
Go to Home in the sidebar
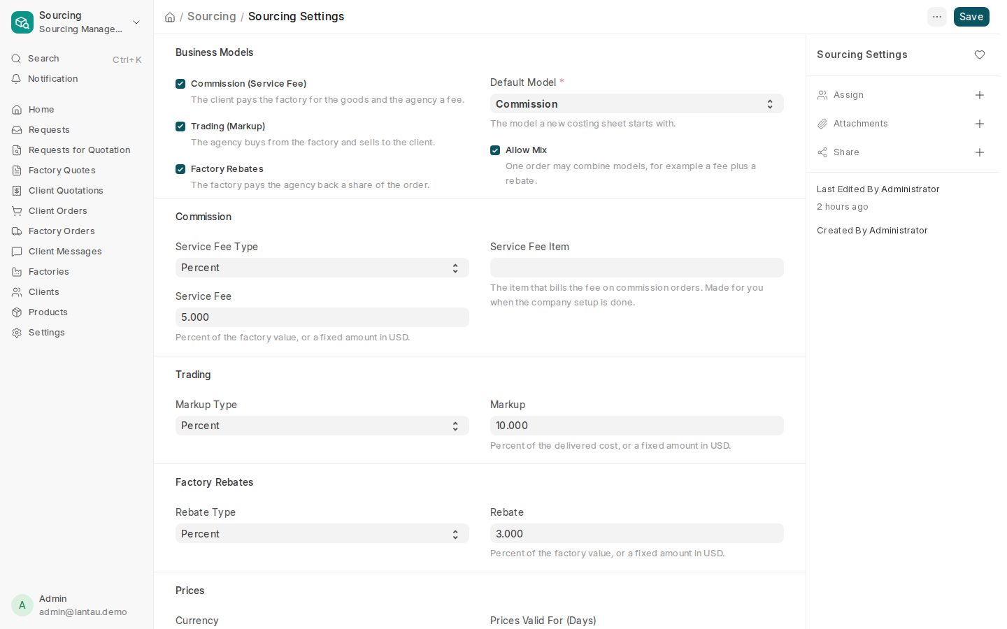(76, 110)
